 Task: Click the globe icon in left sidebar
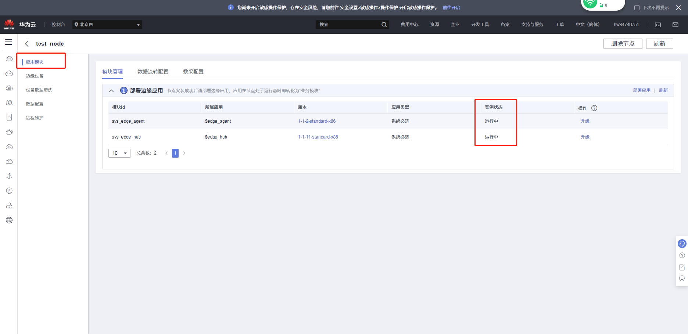click(x=9, y=220)
